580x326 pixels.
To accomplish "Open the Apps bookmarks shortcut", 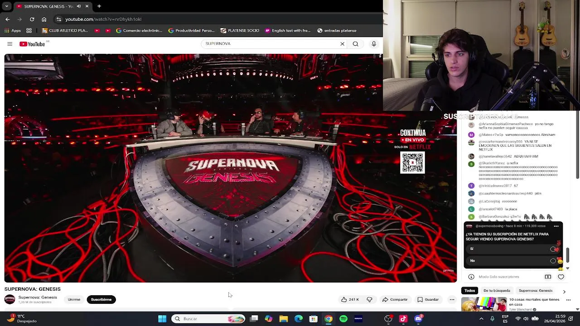I will coord(13,31).
